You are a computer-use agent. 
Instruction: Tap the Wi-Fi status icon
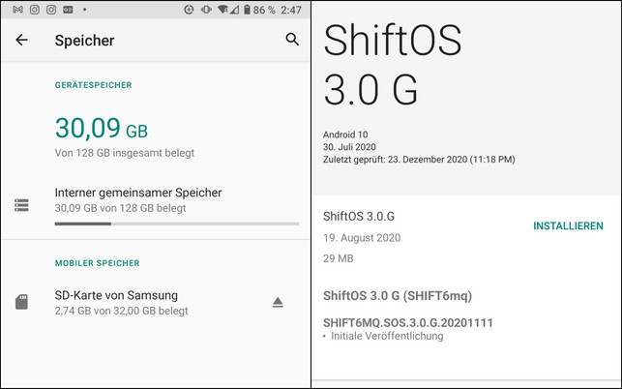[222, 10]
